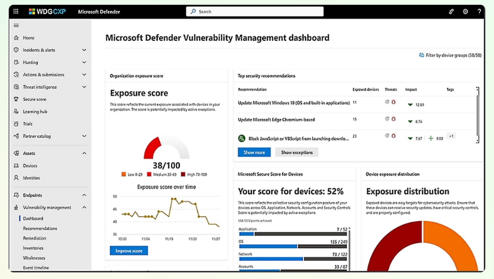Expand the Actions & submissions chevron

(x=84, y=74)
